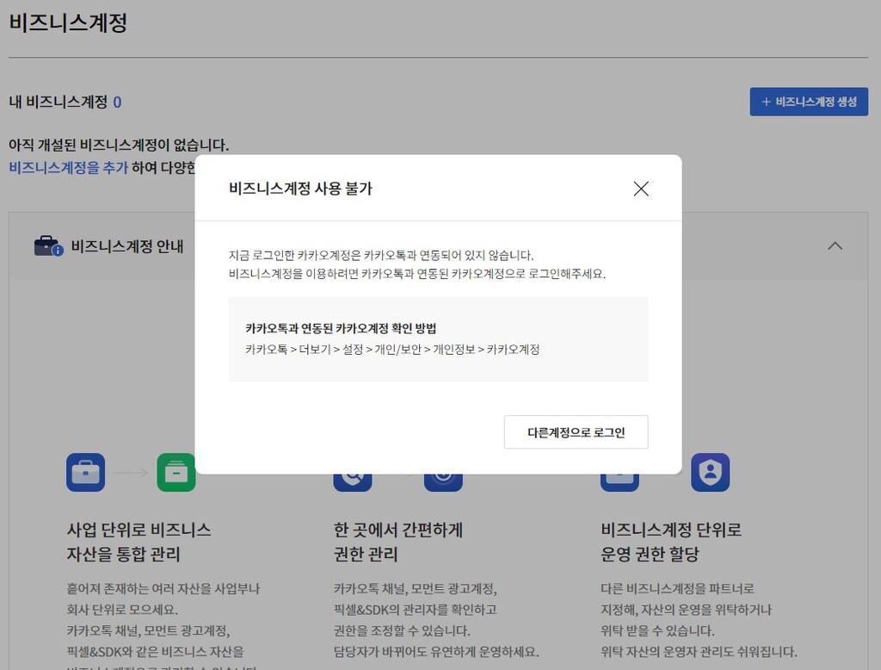
Task: Click the 위탁 자산의 운영자 관리도 쉬워집니다 text
Action: (x=699, y=652)
